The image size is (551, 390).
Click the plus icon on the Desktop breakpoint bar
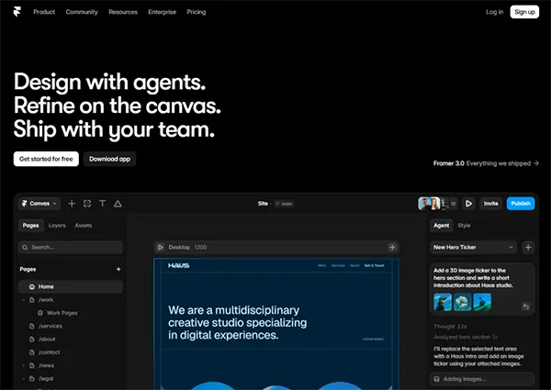(392, 248)
